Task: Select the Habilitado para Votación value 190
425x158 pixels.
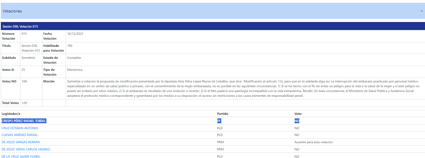Action: point(70,46)
